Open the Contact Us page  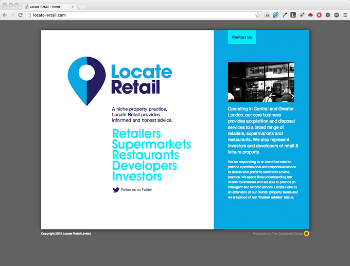tap(242, 37)
